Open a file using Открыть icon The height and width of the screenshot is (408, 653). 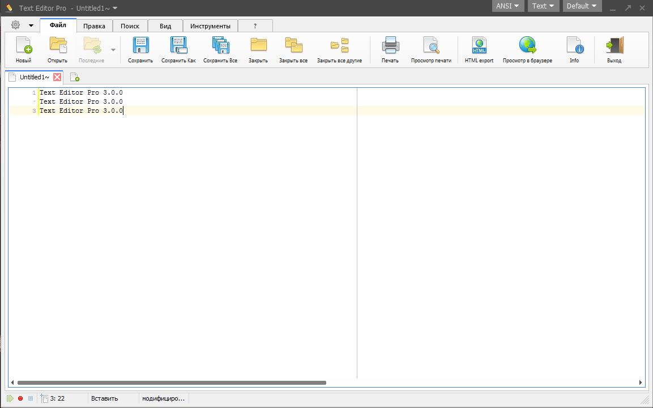(57, 50)
